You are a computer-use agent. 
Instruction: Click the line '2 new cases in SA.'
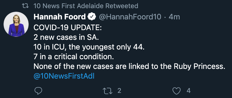(66, 38)
